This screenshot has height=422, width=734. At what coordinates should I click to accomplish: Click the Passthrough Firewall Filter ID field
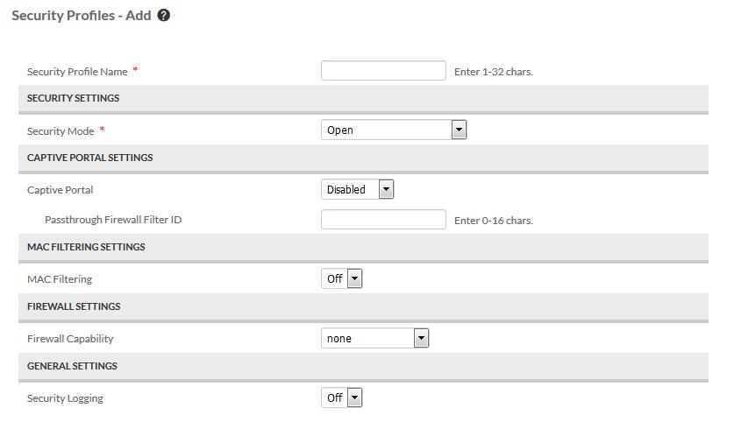point(383,219)
